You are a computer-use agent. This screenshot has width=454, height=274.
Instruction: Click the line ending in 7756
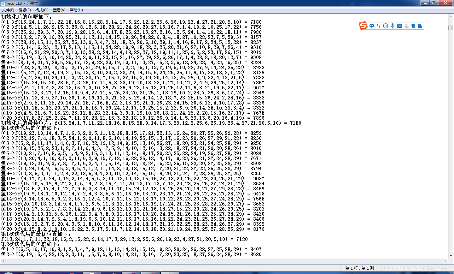131,27
